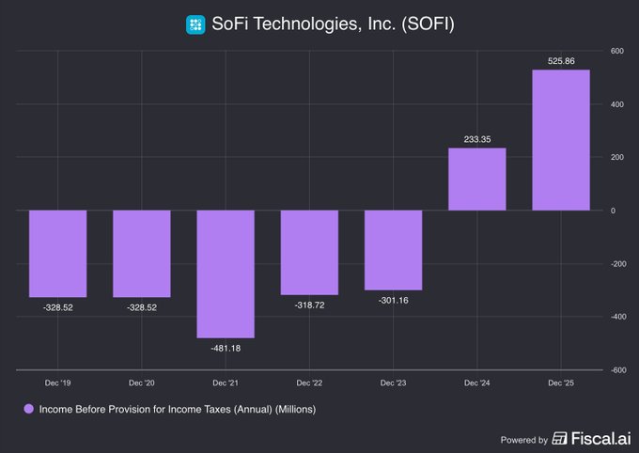Click the SoFi logo icon beside title

195,25
